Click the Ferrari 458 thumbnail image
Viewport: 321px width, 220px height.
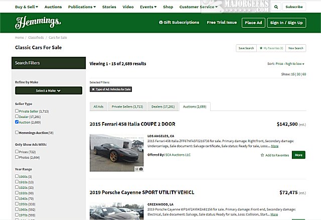(117, 153)
